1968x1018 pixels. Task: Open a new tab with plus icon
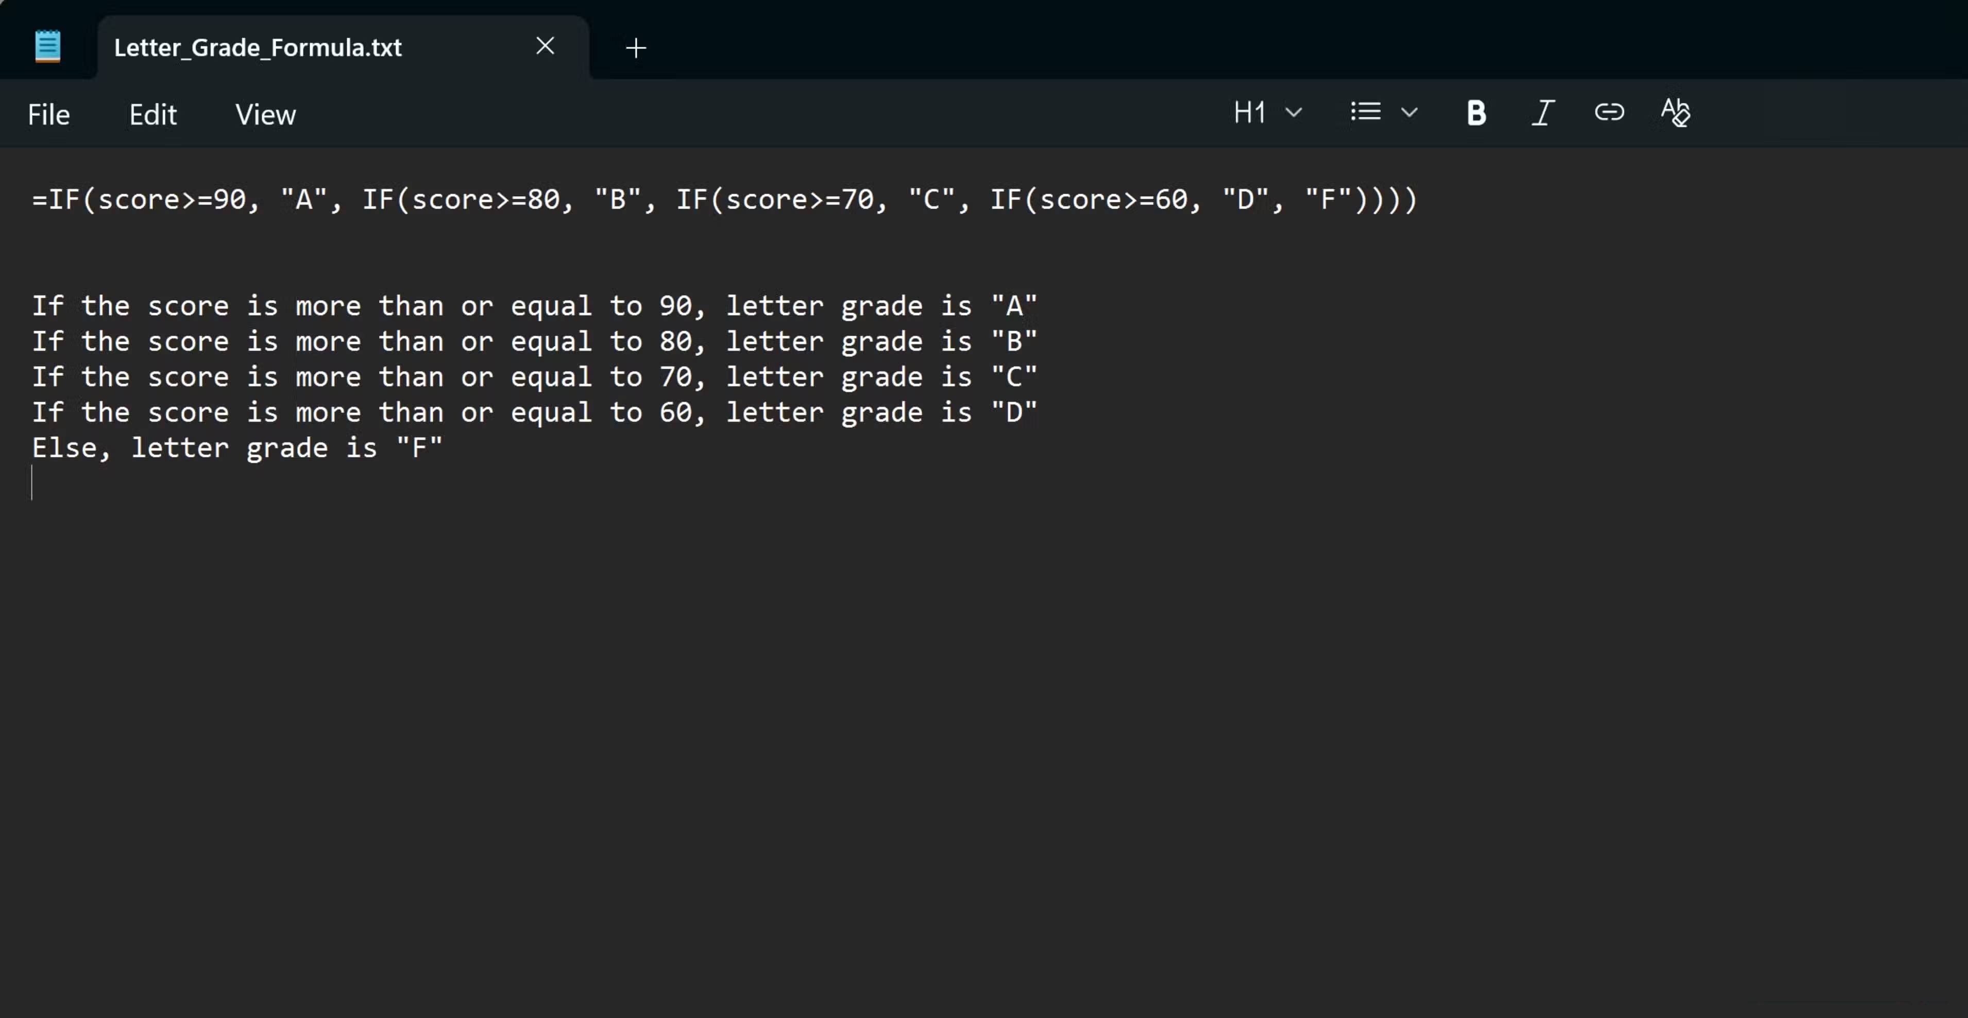pyautogui.click(x=636, y=48)
